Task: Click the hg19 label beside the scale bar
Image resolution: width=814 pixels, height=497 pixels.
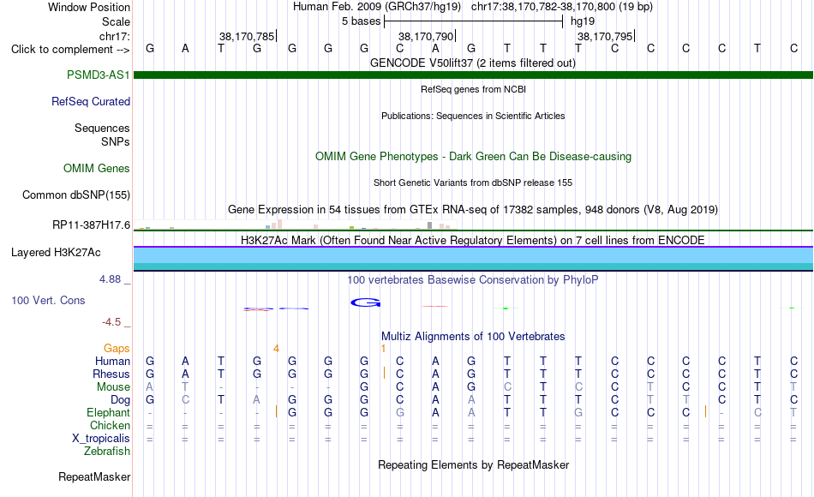Action: (x=583, y=21)
